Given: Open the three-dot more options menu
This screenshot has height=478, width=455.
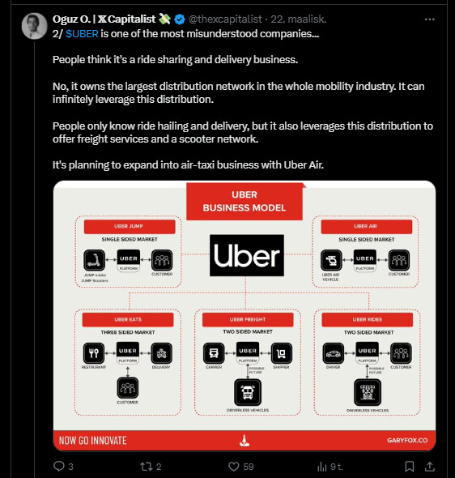Looking at the screenshot, I should (429, 19).
